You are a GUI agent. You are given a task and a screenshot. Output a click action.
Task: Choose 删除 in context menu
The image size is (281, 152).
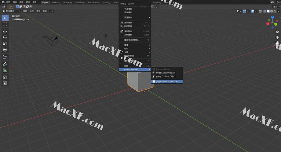pyautogui.click(x=135, y=66)
